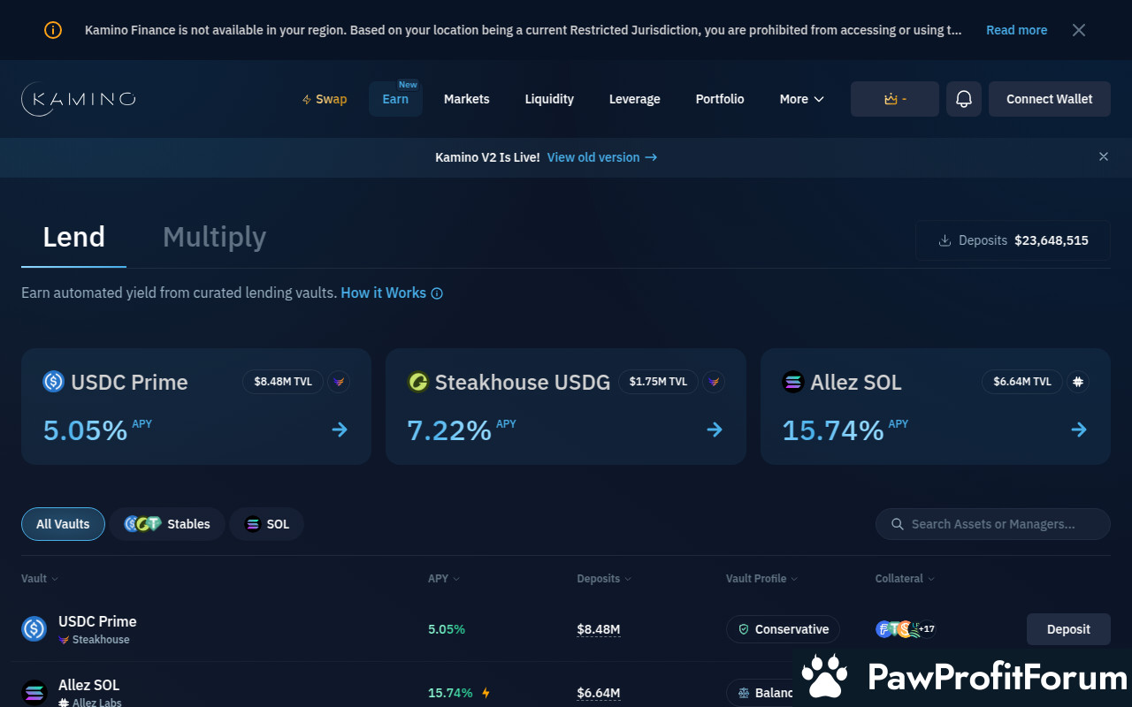This screenshot has height=707, width=1132.
Task: Dismiss the restricted region warning banner
Action: (x=1079, y=30)
